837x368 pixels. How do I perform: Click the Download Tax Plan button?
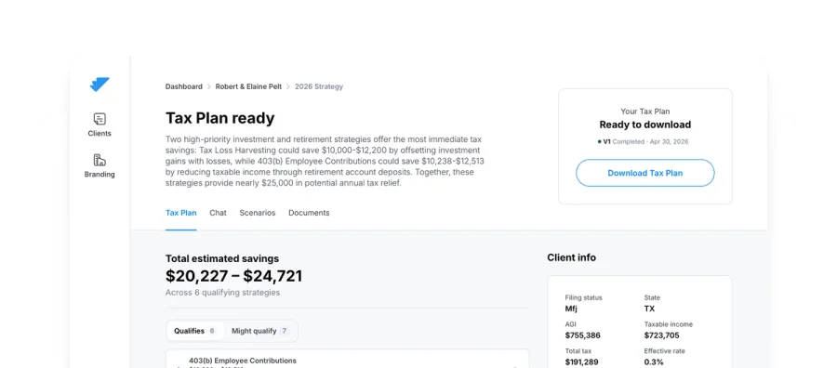(x=644, y=173)
